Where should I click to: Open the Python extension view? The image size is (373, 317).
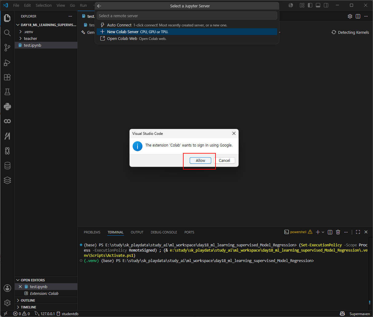7,107
